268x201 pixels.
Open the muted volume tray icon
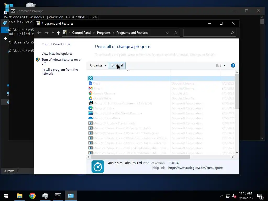[234, 196]
